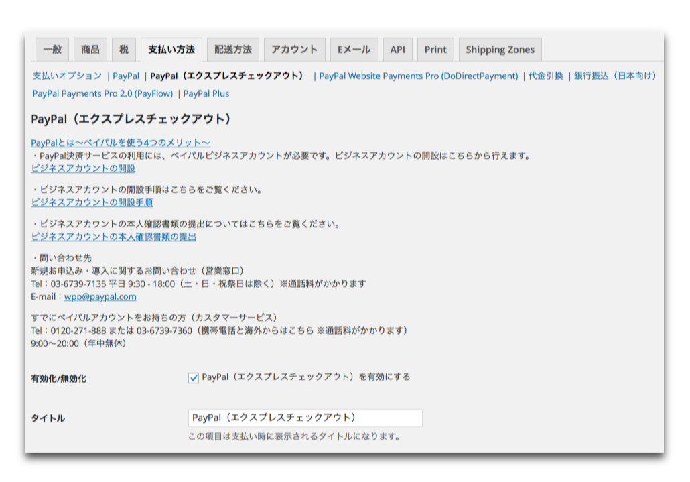This screenshot has width=690, height=482.
Task: Open the 支払いオプション section link
Action: 67,76
